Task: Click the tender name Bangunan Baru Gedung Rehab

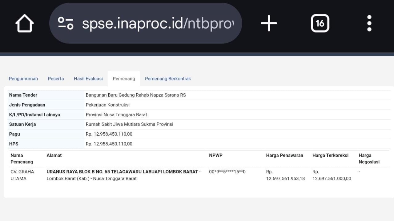Action: pos(136,95)
